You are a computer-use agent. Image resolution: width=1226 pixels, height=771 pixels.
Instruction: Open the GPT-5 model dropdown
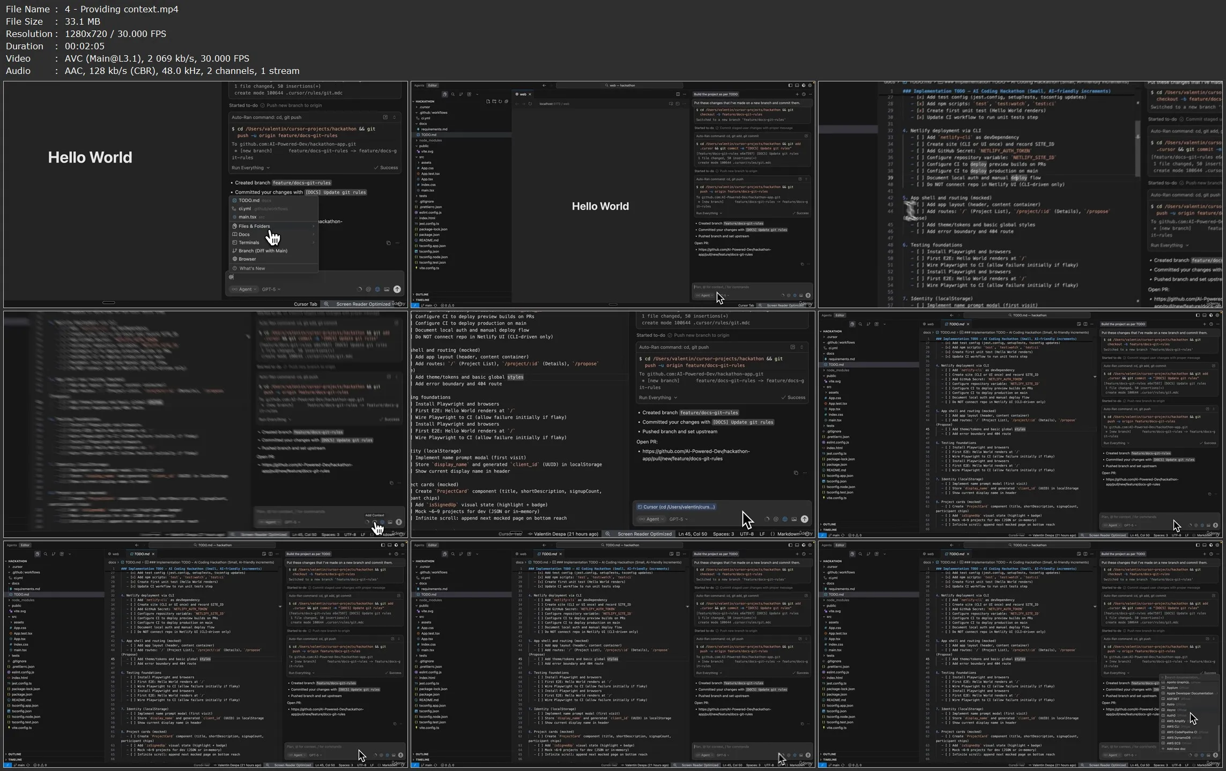click(271, 289)
